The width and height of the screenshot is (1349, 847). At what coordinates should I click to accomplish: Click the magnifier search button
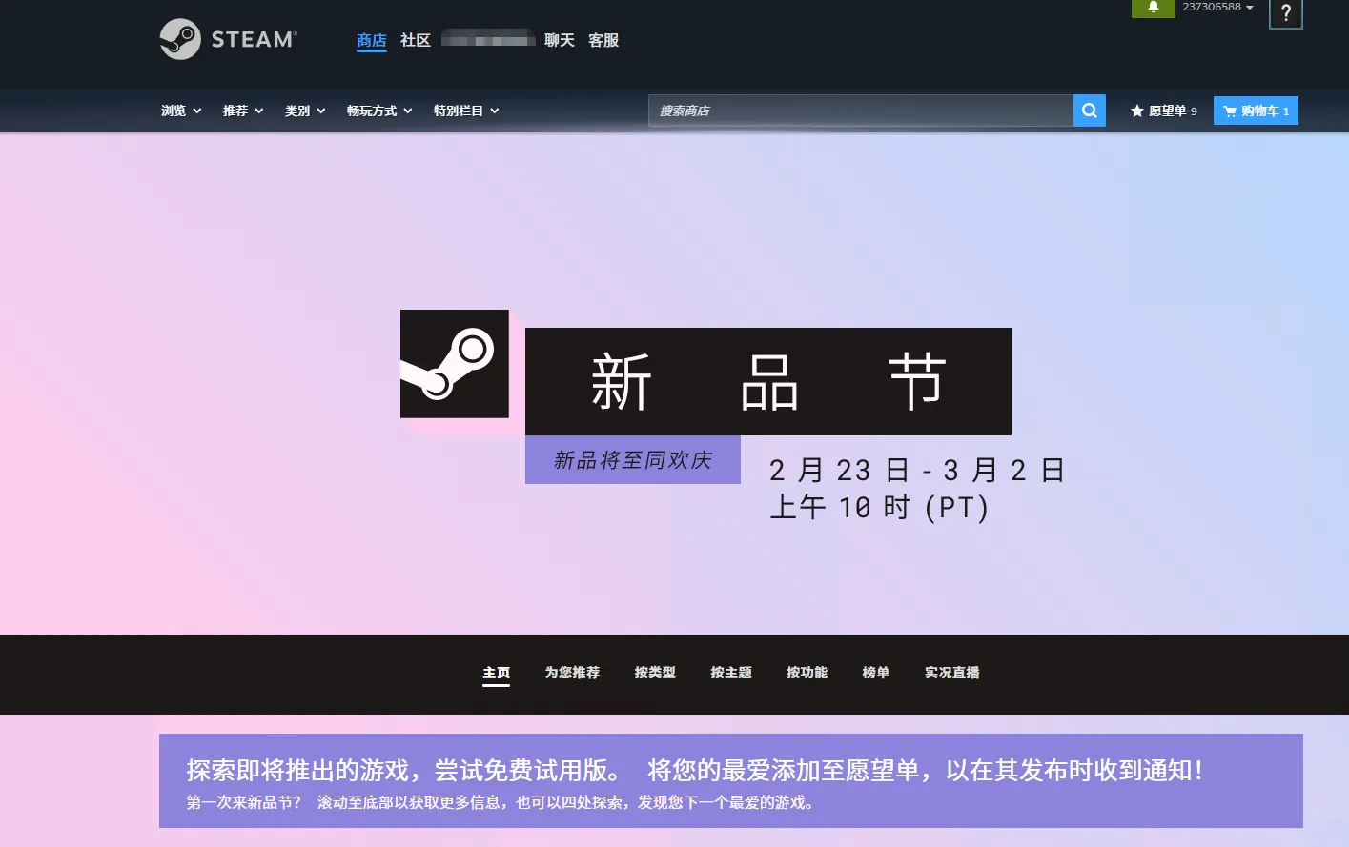1089,111
